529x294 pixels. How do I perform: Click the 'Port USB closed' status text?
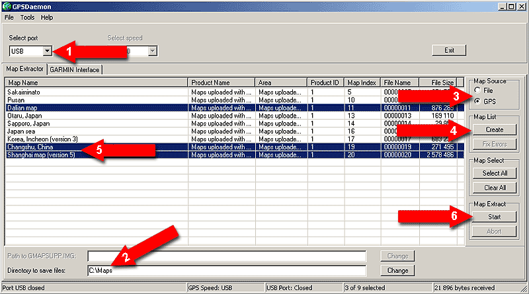[x=23, y=287]
